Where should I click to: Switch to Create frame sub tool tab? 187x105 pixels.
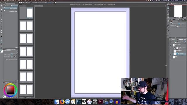[x=7, y=6]
